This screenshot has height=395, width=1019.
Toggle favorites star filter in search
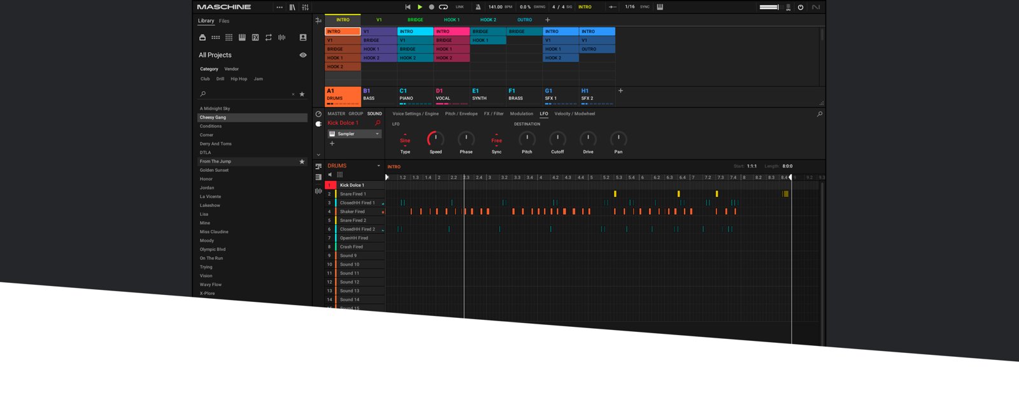302,94
